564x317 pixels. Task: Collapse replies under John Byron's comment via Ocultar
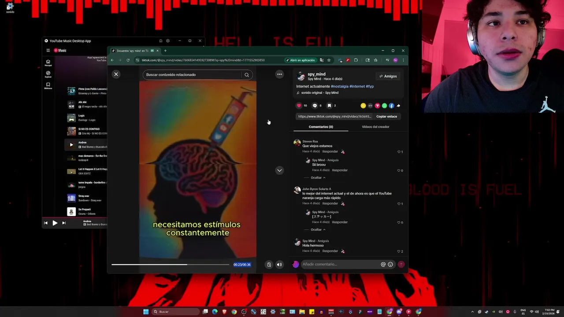(318, 230)
